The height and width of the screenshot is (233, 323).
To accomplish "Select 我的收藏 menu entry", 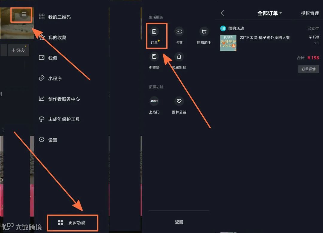I will [53, 37].
